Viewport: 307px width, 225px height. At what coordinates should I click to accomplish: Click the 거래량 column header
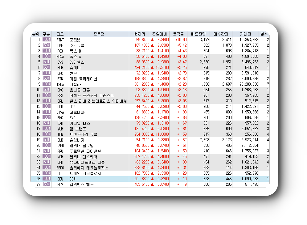point(245,34)
